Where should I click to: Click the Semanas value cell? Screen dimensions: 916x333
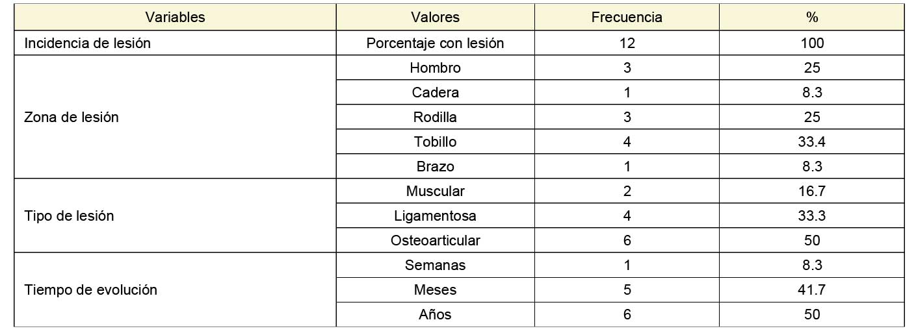tap(435, 265)
